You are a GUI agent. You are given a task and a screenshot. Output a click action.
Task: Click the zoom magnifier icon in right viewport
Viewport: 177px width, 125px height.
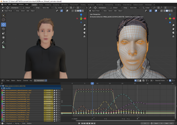[173, 25]
